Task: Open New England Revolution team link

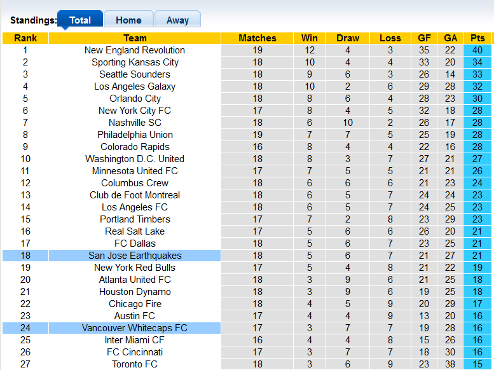Action: (x=135, y=50)
